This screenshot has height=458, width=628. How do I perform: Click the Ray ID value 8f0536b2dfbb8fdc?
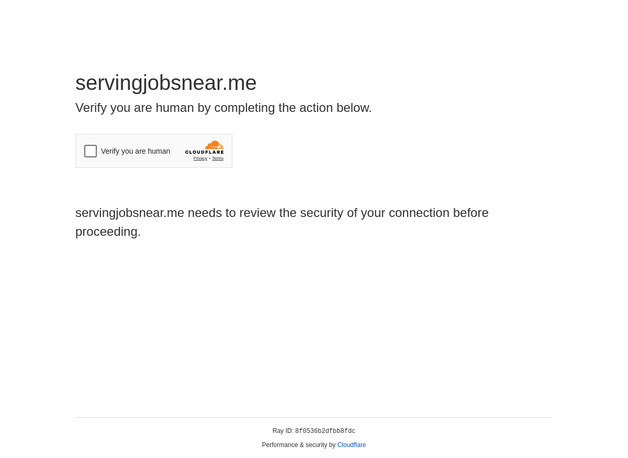[325, 431]
